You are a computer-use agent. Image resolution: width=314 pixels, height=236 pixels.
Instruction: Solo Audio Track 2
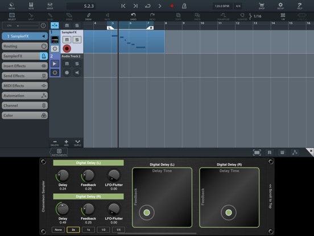coord(77,64)
